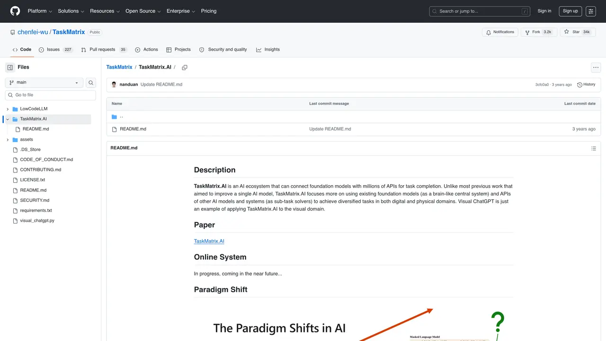Open requirements.txt in file tree
Viewport: 606px width, 341px height.
coord(36,210)
